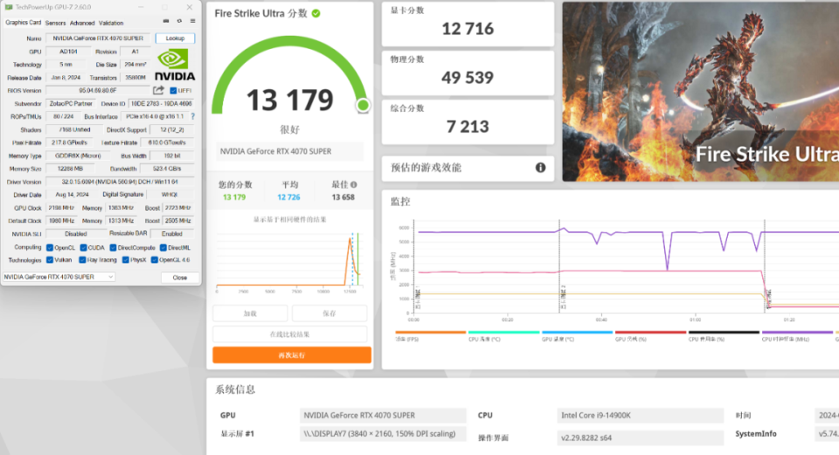
Task: Click the 预估的游戏效能 panel header
Action: [468, 168]
